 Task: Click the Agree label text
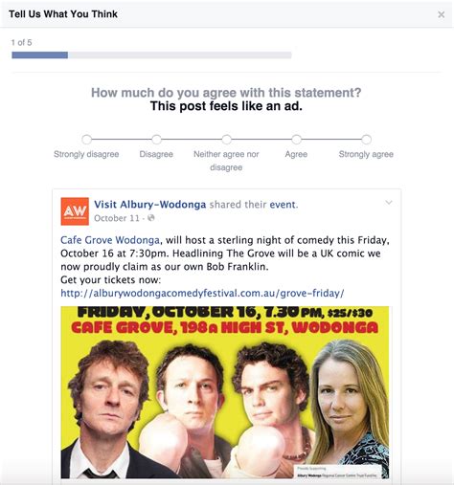pos(296,155)
